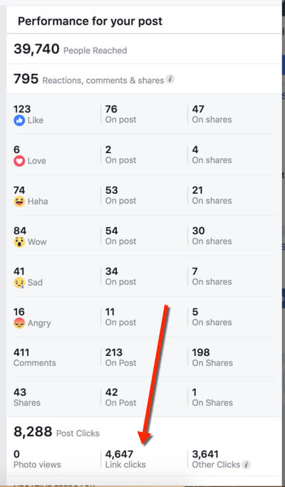Click Performance for your post heading
The image size is (285, 487).
[90, 21]
